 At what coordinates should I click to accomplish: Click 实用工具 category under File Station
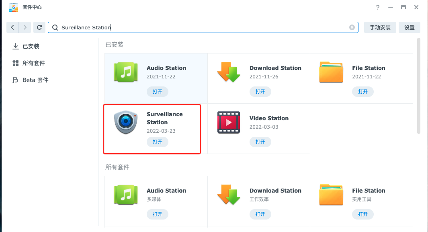pyautogui.click(x=362, y=199)
